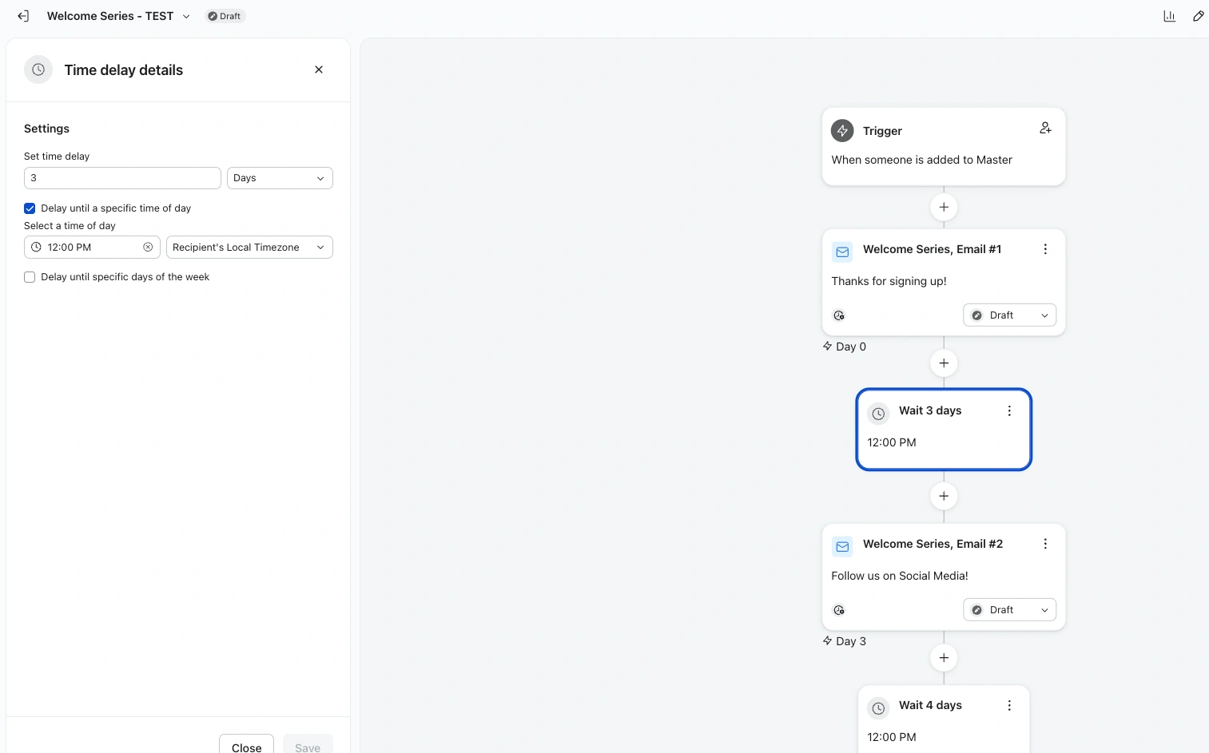Image resolution: width=1209 pixels, height=753 pixels.
Task: Close the Time delay details panel
Action: (x=319, y=69)
